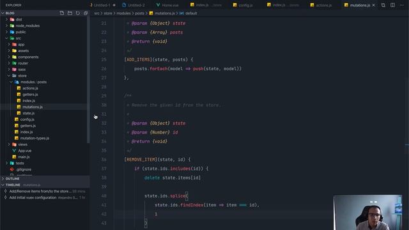
Task: Click 'forEach' on line 26
Action: [158, 68]
